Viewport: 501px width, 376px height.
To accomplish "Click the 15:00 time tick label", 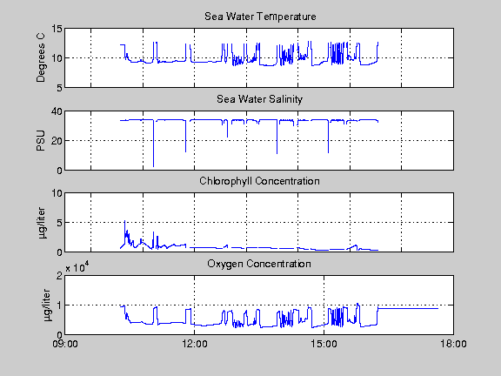I will 324,344.
